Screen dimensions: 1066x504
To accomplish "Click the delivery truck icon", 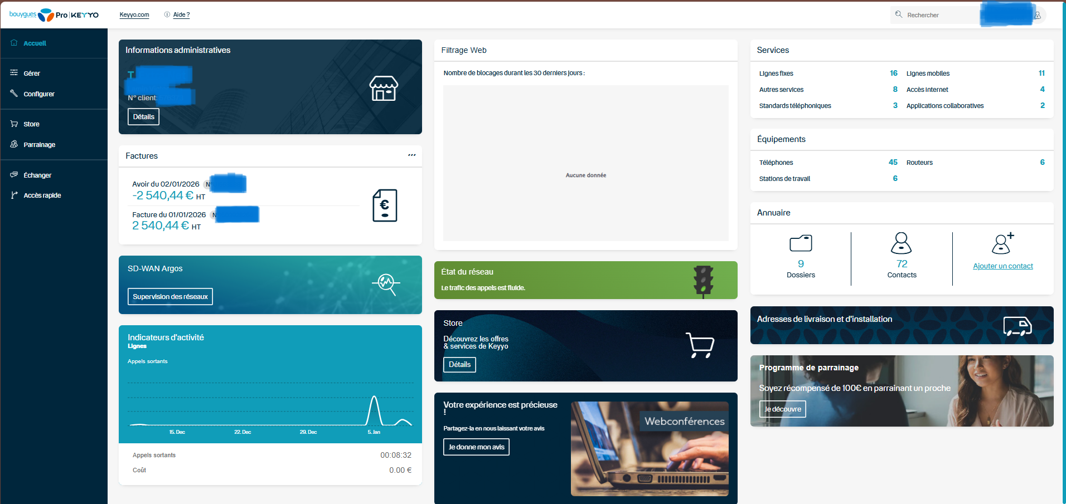I will (x=1017, y=326).
